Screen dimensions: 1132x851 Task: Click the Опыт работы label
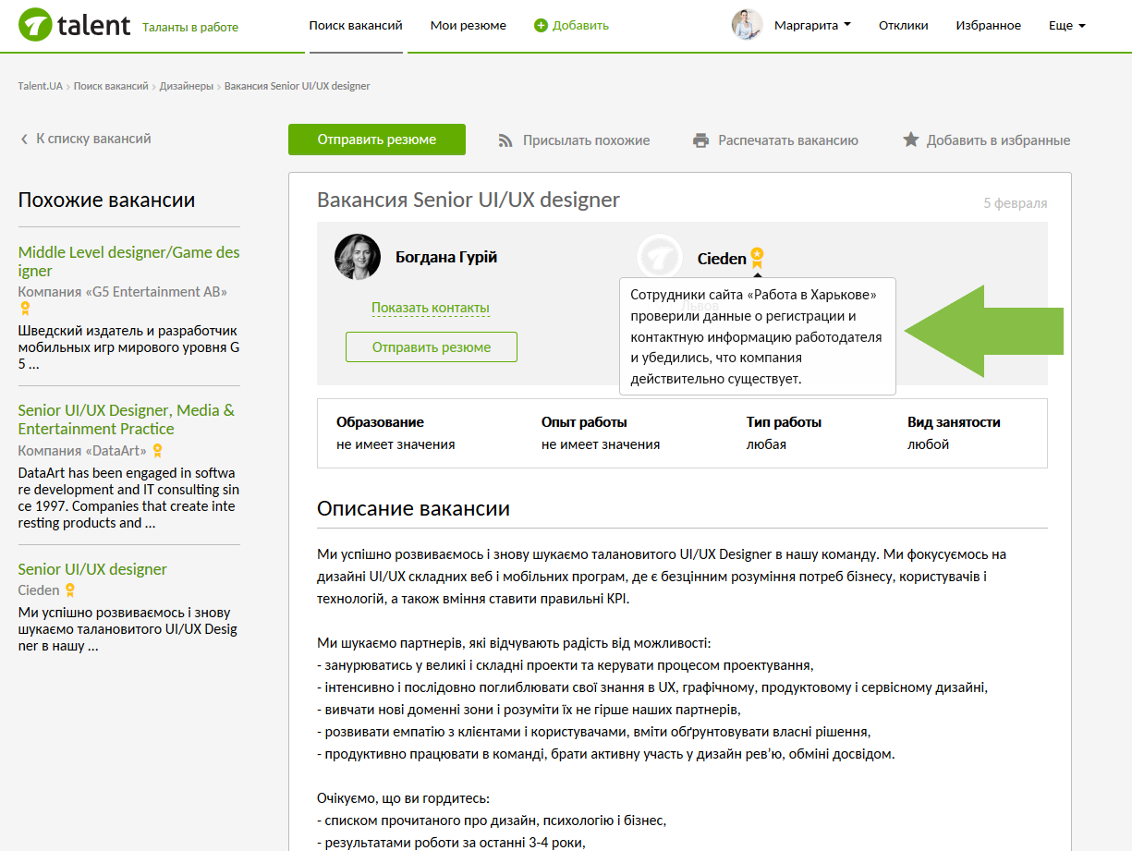584,422
